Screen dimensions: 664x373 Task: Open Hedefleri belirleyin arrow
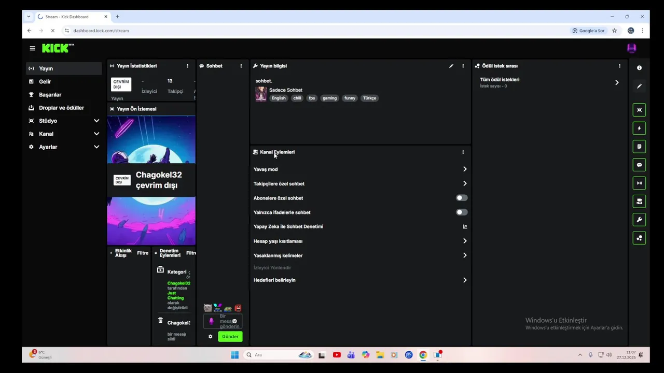click(465, 280)
